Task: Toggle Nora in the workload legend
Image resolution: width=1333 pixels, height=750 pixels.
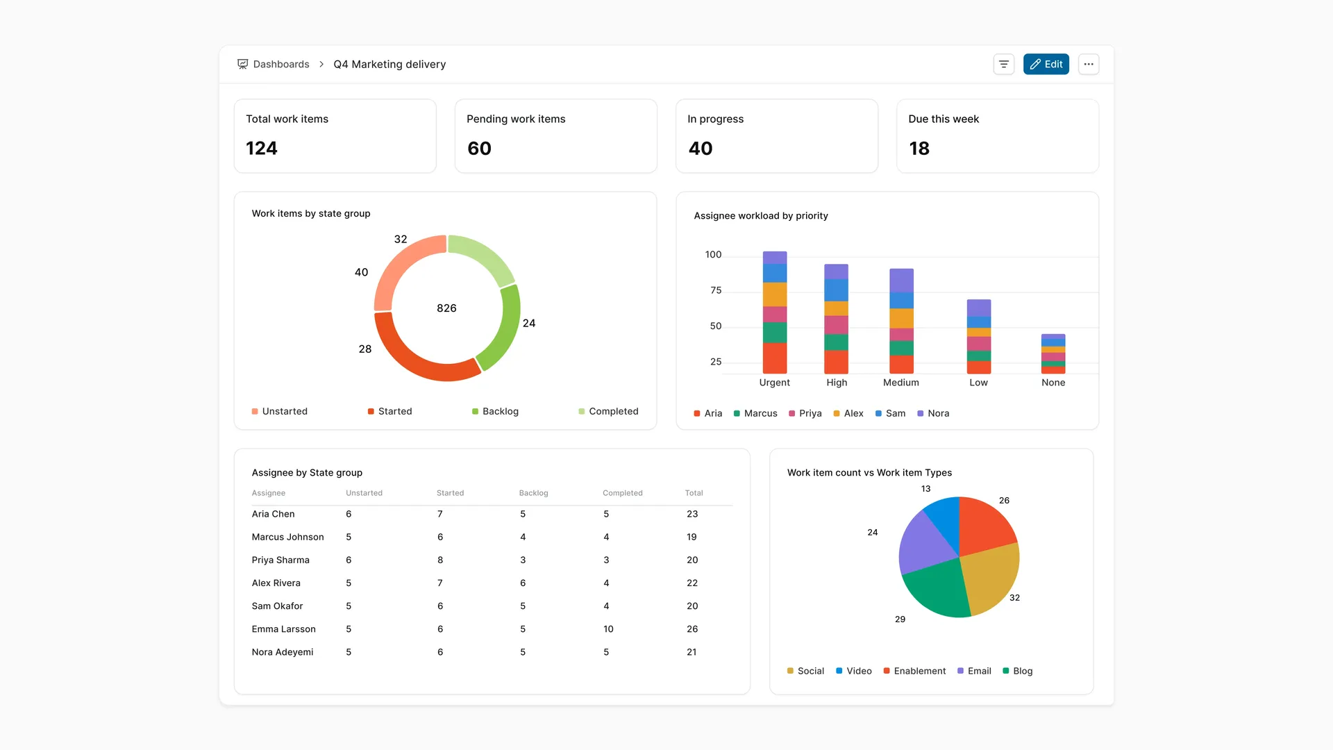Action: tap(933, 414)
